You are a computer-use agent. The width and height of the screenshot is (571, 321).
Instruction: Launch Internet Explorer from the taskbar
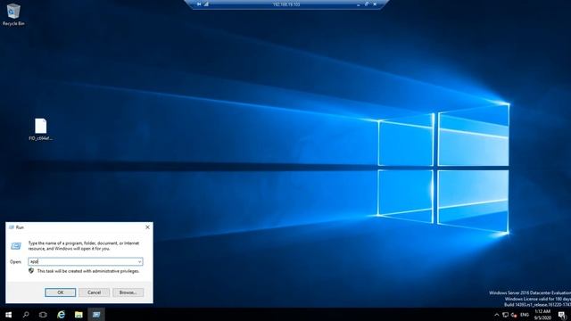[x=61, y=315]
